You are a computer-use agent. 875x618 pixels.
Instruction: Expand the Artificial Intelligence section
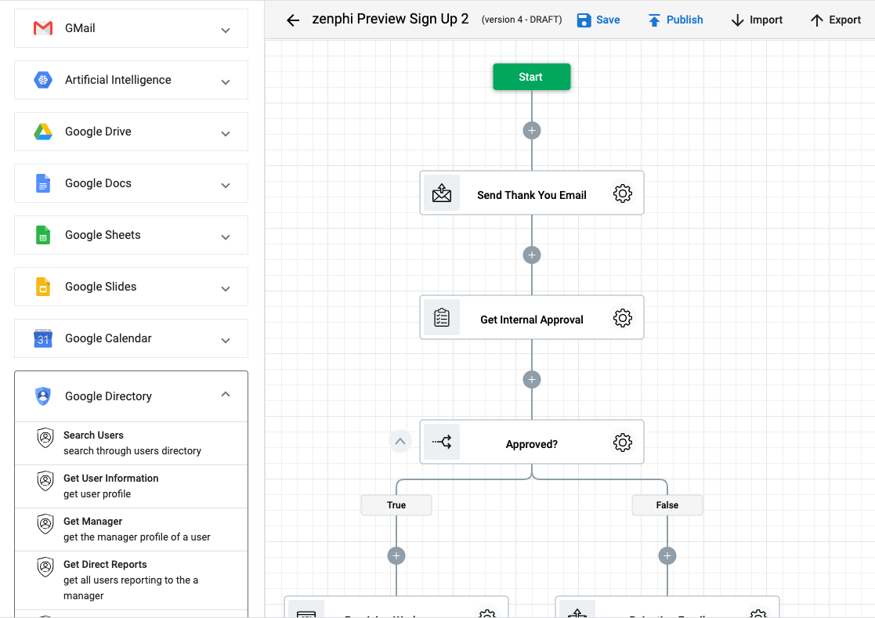[x=226, y=81]
